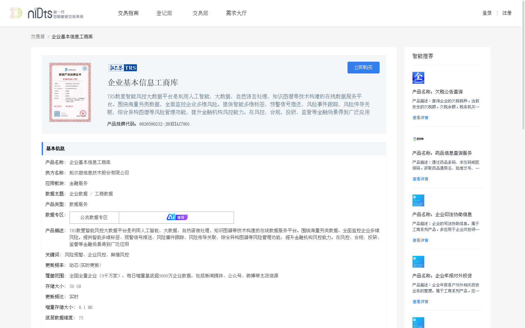The width and height of the screenshot is (525, 328).
Task: View details for 欠税公告查询
Action: [420, 118]
